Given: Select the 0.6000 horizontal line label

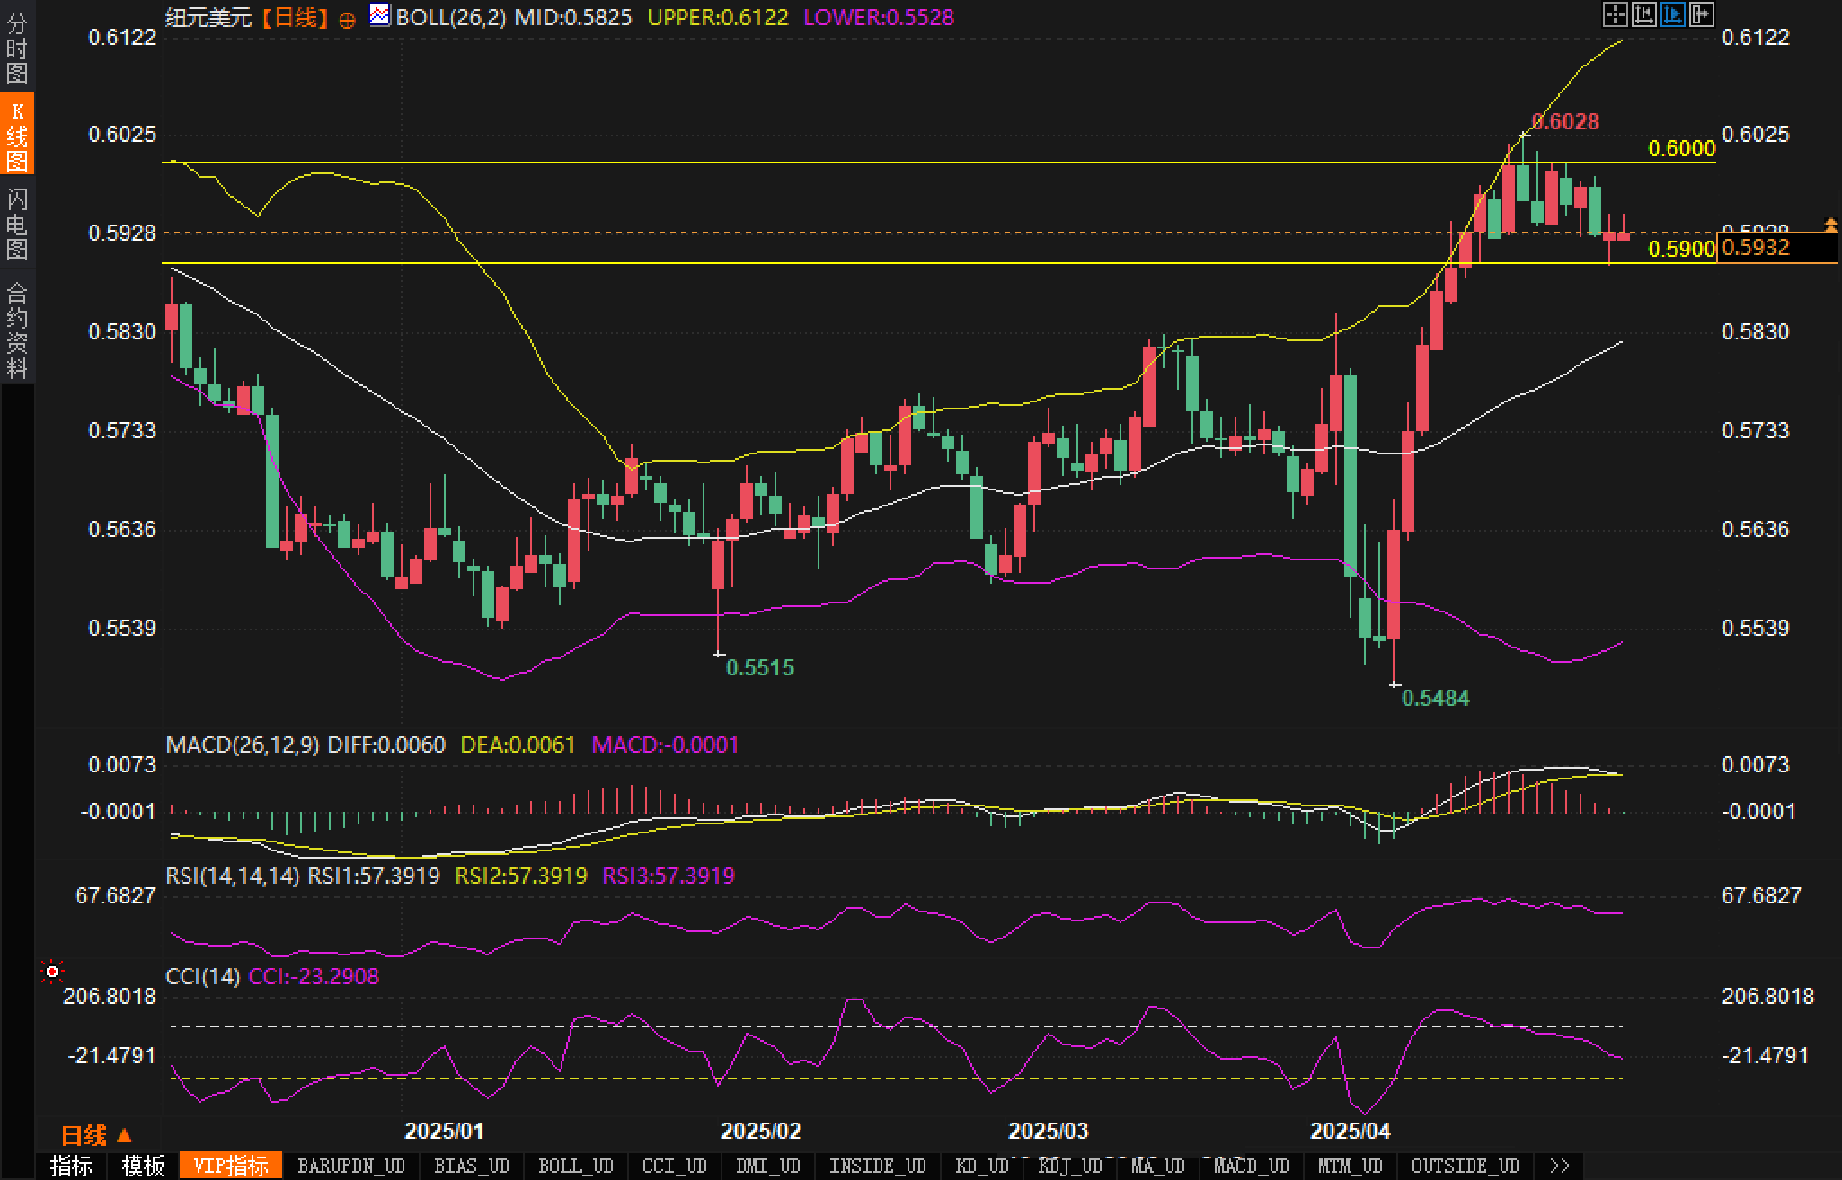Looking at the screenshot, I should pos(1681,148).
